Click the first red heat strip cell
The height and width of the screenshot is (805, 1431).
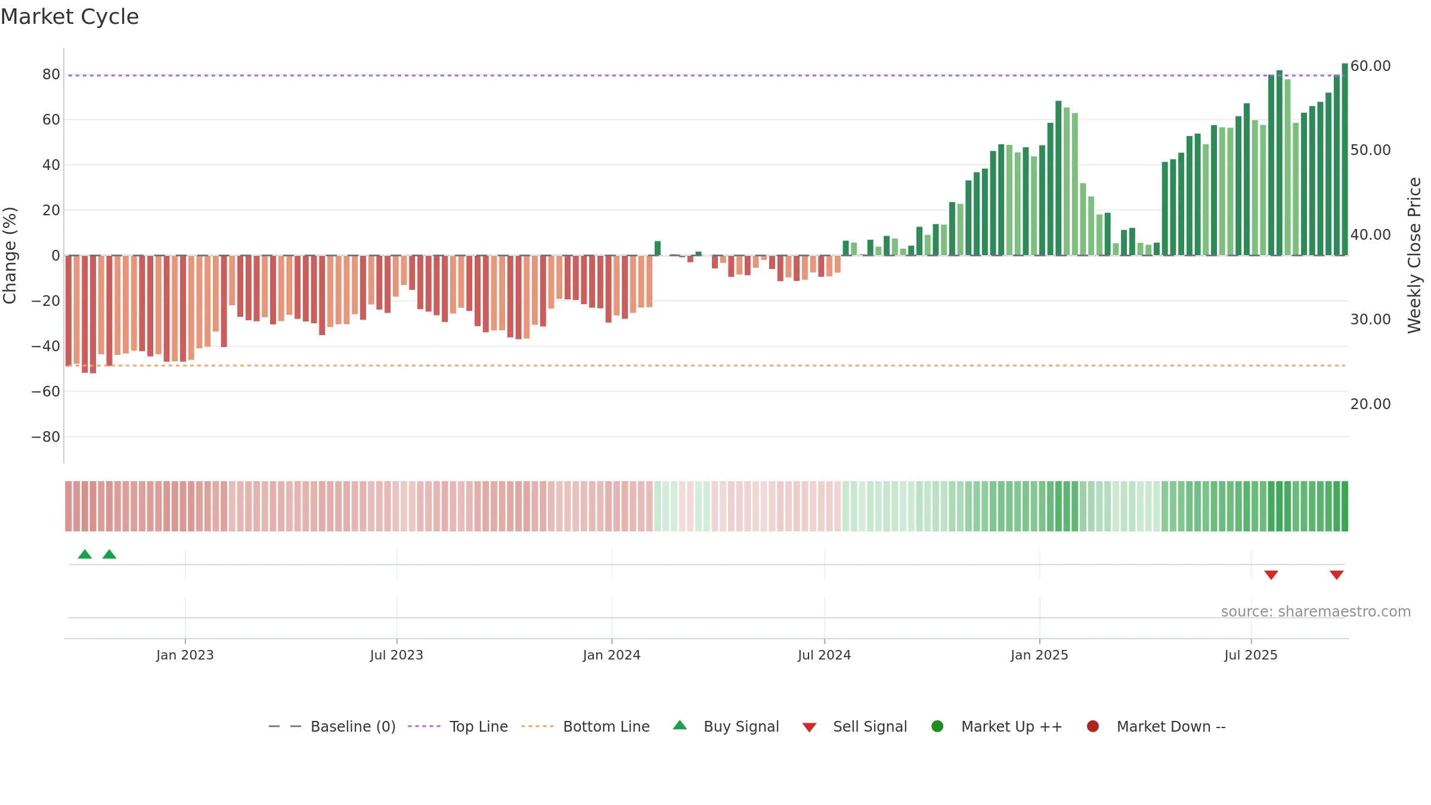[69, 506]
